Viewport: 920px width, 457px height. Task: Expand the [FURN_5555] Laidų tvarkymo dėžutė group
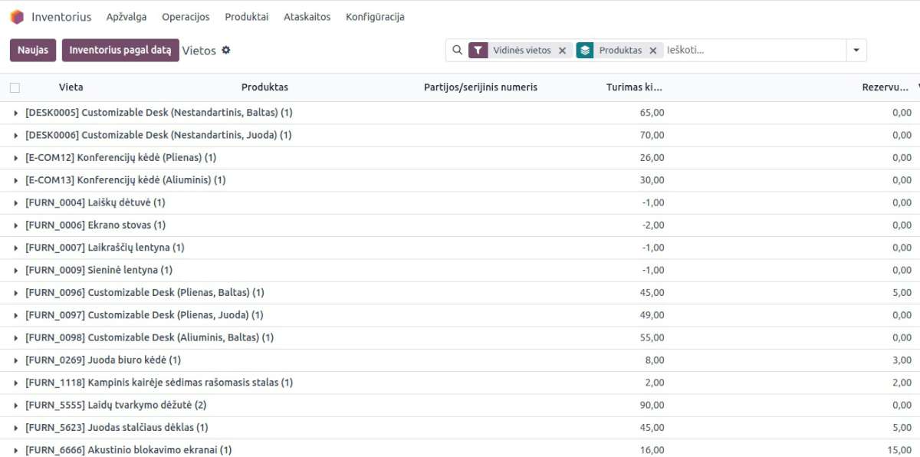click(x=16, y=405)
